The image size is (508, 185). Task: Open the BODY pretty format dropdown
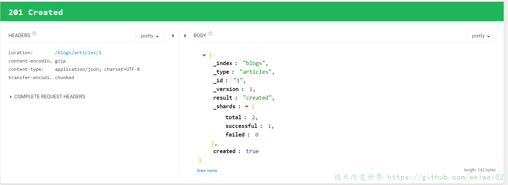(481, 36)
